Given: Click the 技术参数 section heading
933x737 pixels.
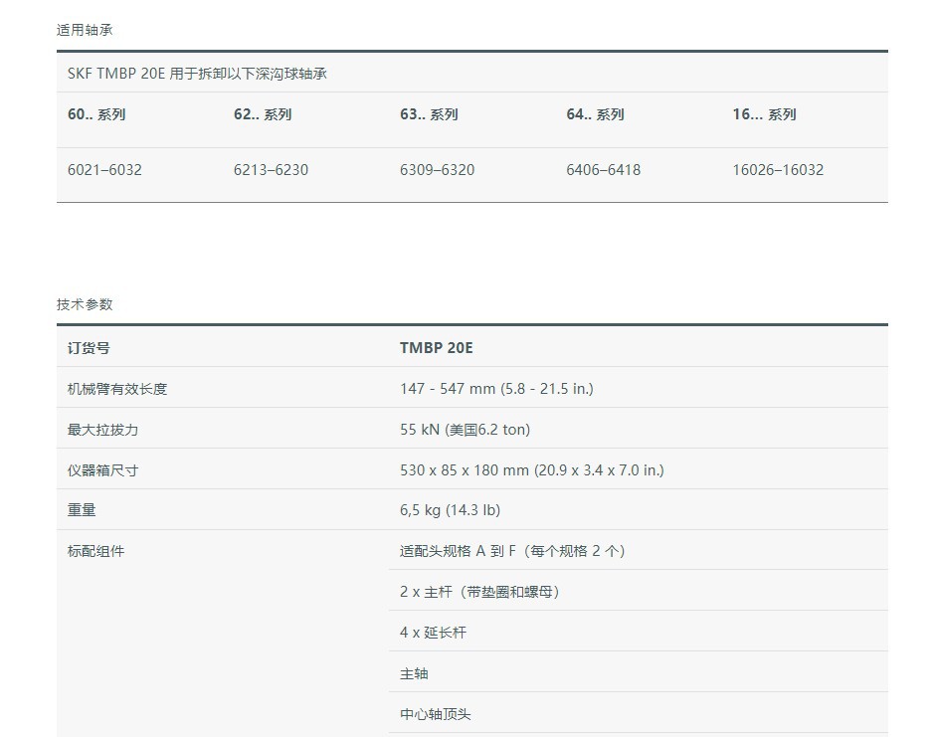Looking at the screenshot, I should (85, 304).
